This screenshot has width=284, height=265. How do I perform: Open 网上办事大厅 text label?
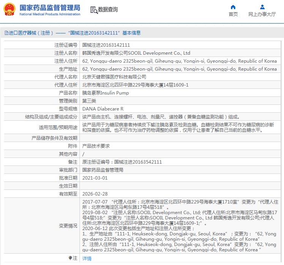click(262, 14)
